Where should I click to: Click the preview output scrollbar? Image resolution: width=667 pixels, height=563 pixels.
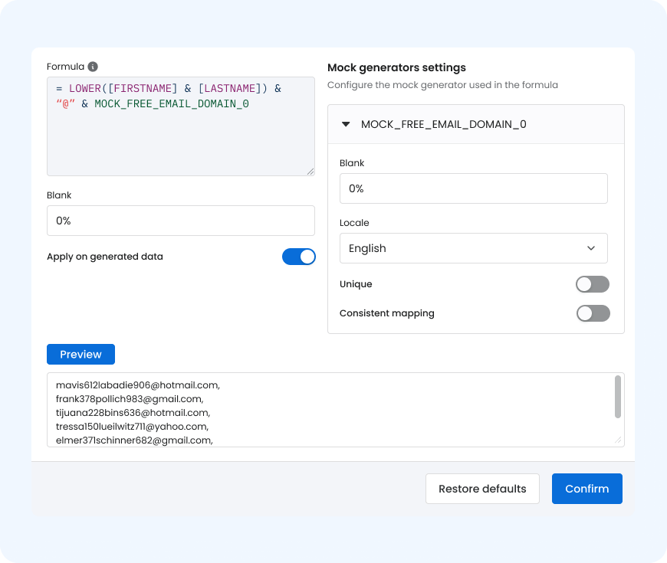(x=618, y=397)
